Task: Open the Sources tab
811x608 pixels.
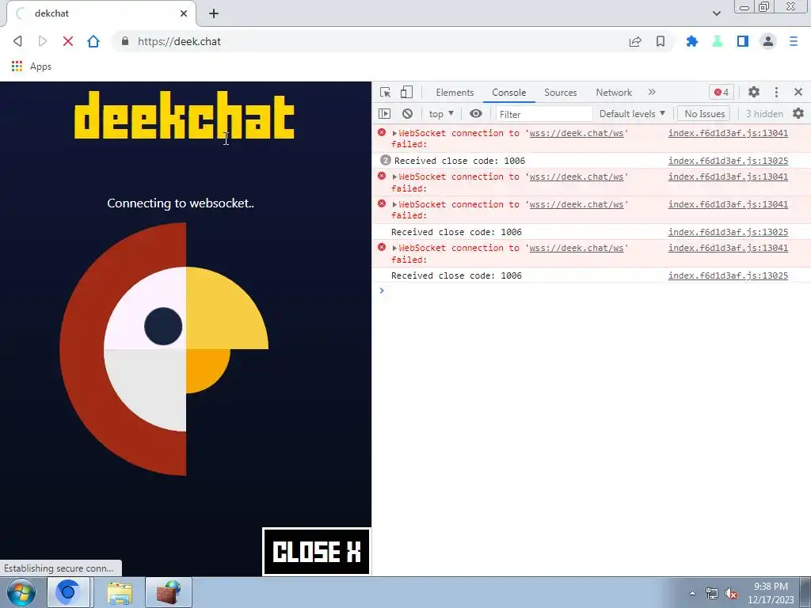Action: 560,92
